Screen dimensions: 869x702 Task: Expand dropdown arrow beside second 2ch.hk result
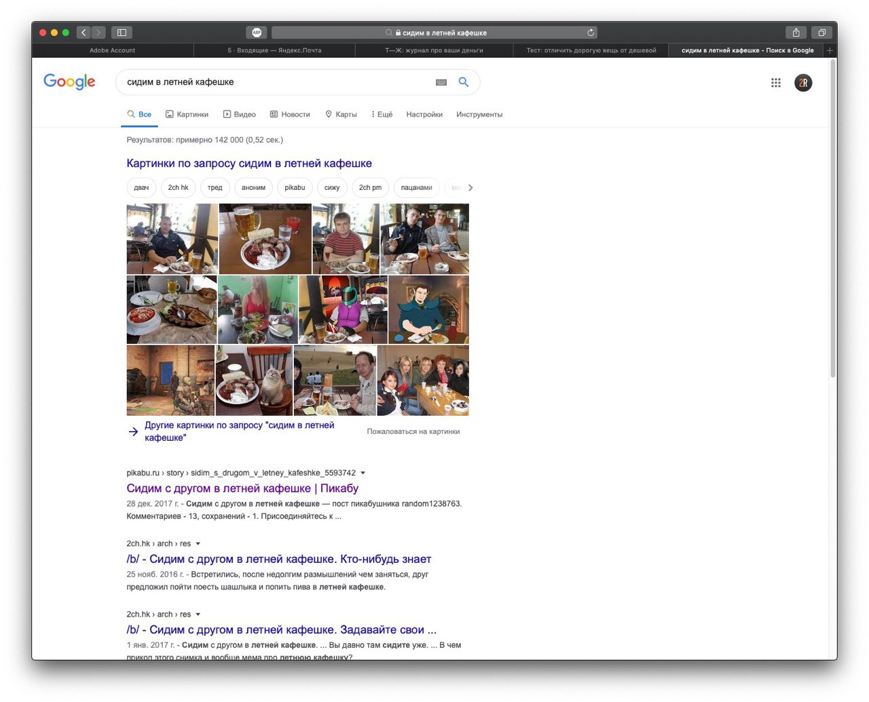(x=198, y=615)
